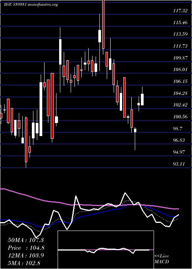
Task: Click the 96.83 price axis label
Action: tap(179, 140)
